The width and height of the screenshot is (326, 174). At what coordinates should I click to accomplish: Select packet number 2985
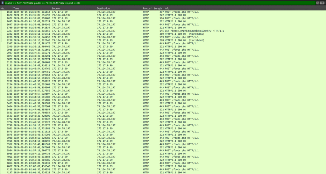coord(163,50)
